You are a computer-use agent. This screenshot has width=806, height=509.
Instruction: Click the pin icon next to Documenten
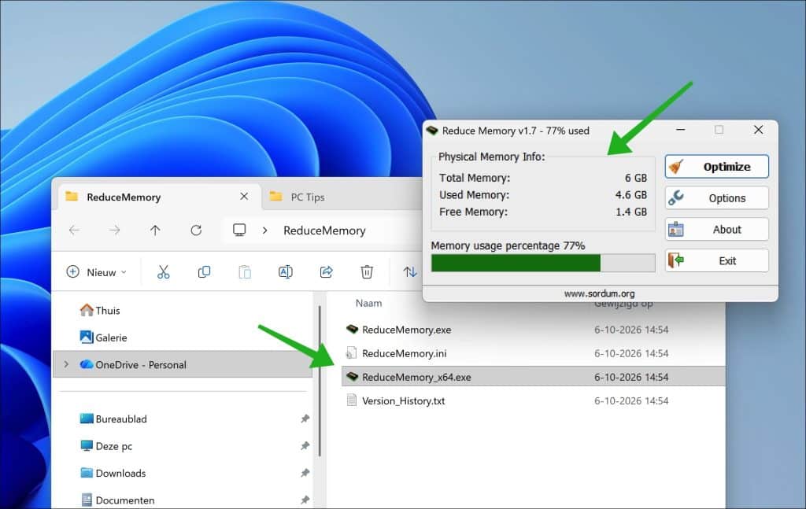point(305,500)
